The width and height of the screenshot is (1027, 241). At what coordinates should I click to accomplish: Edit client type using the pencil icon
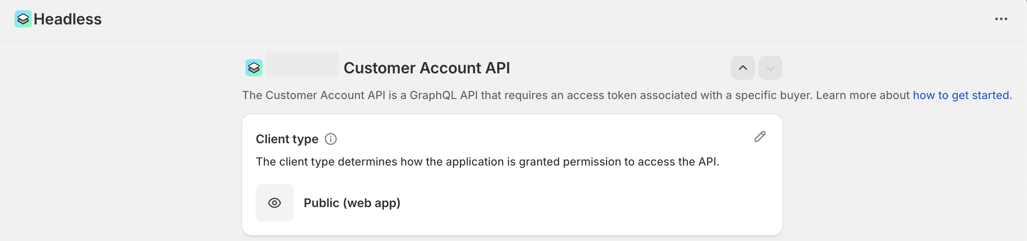[x=760, y=137]
